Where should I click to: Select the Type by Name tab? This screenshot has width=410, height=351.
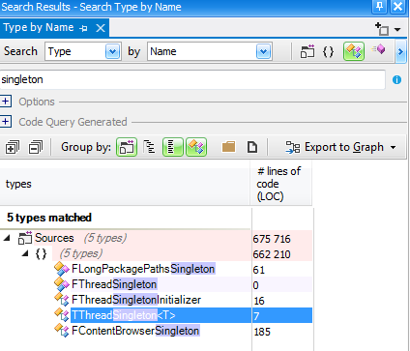pyautogui.click(x=39, y=27)
